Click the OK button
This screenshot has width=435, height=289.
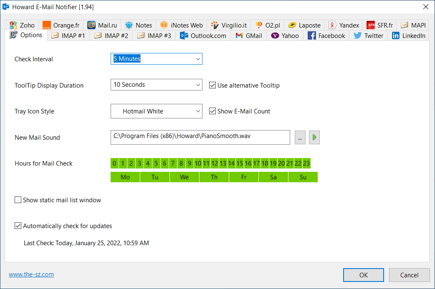point(364,275)
